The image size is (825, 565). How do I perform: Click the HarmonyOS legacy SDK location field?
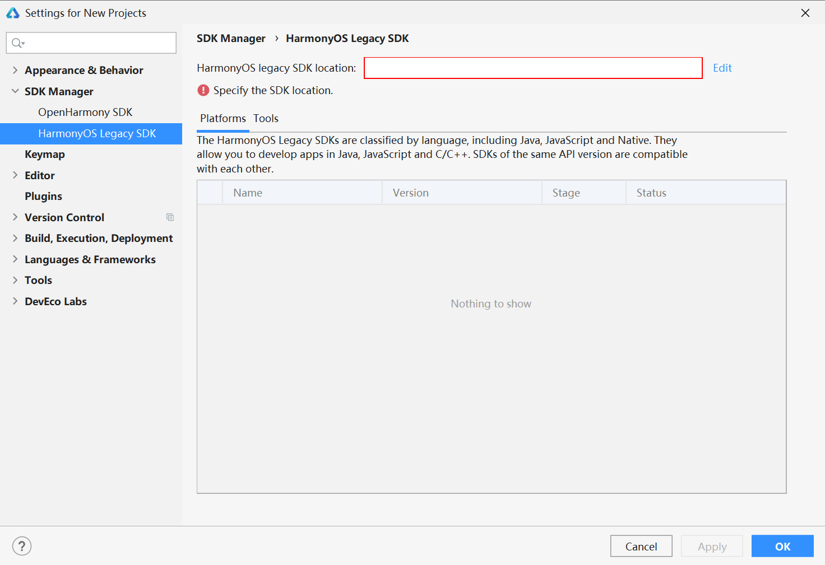pos(533,68)
